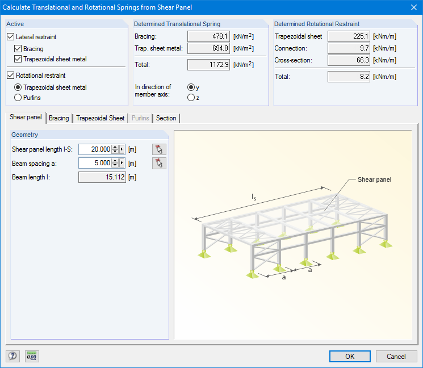The image size is (423, 368).
Task: Close the dialog with X button
Action: [x=414, y=7]
